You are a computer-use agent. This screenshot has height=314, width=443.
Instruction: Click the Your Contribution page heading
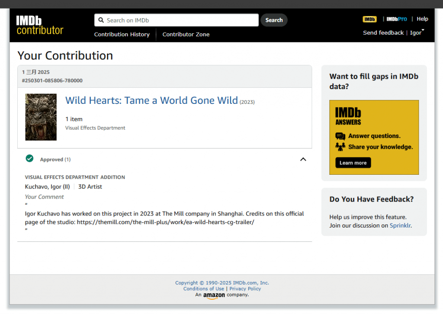coord(65,56)
